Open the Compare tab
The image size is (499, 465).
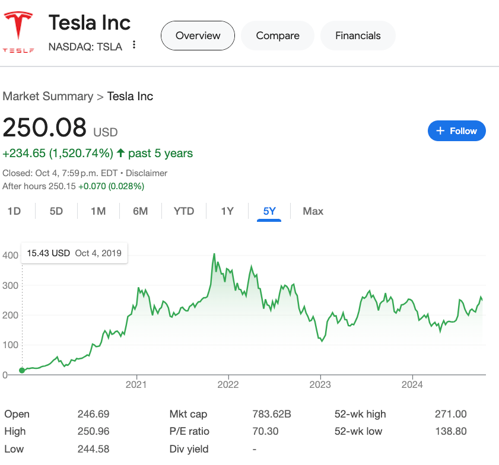tap(278, 36)
